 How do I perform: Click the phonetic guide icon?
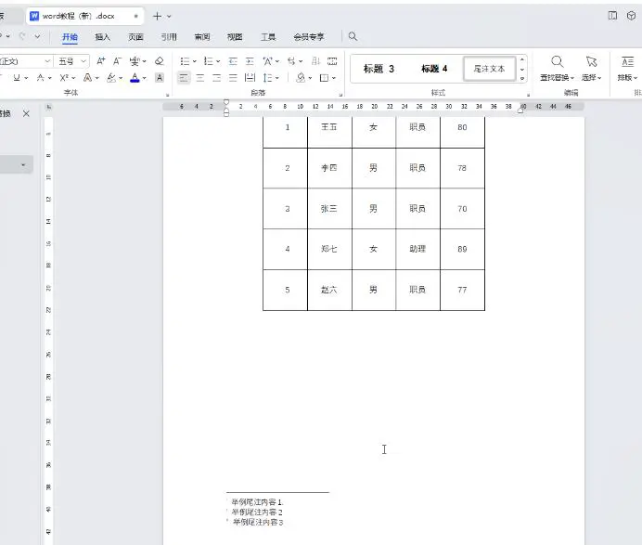click(x=135, y=61)
